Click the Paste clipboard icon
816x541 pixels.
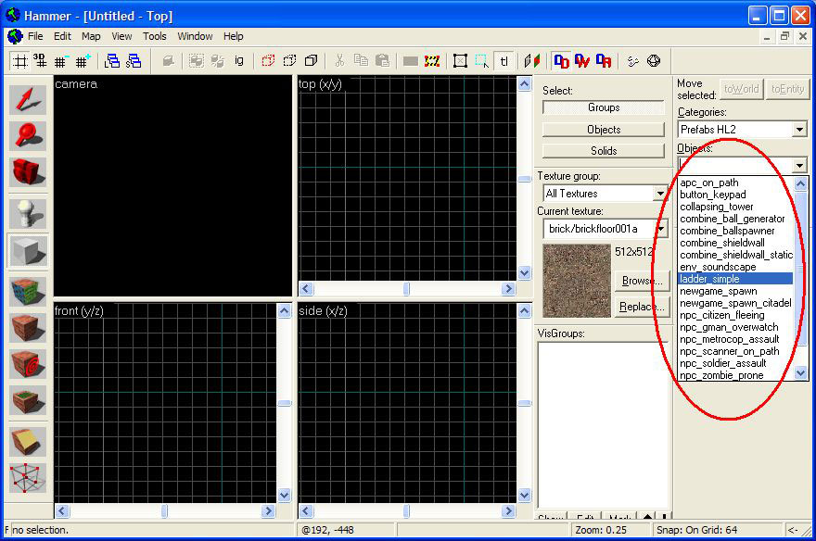pos(382,61)
